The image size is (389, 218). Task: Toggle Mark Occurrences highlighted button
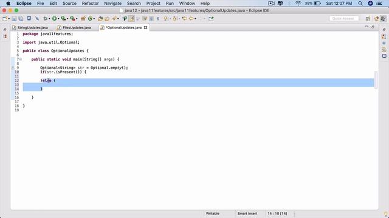click(x=131, y=19)
